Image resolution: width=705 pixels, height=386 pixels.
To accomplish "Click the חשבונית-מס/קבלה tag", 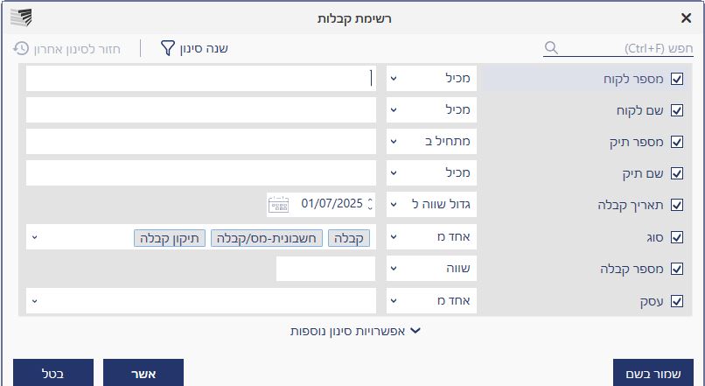I will [266, 237].
